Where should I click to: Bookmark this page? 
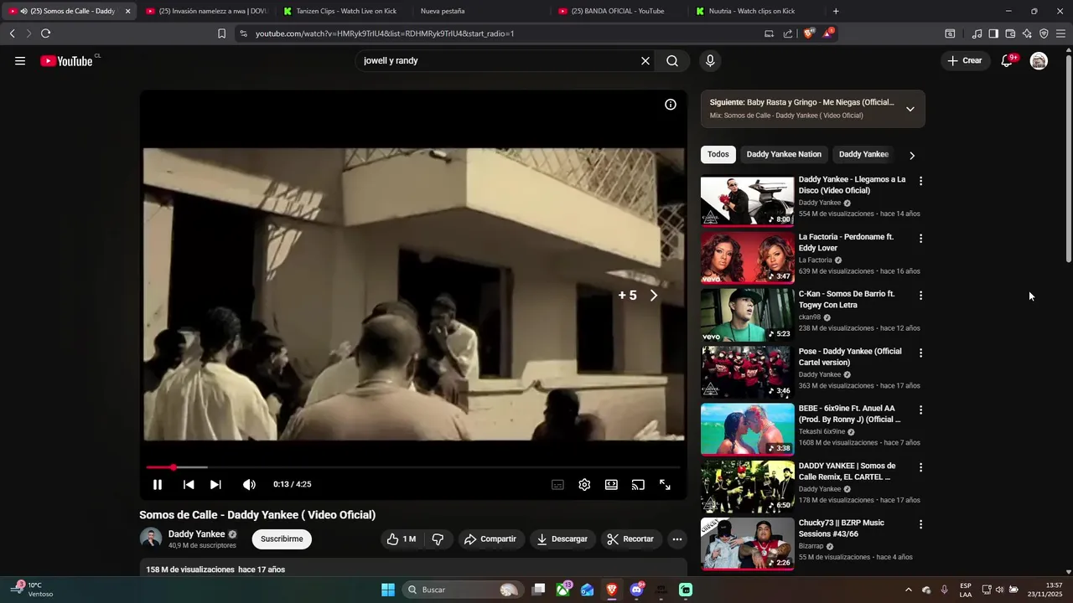[x=221, y=33]
